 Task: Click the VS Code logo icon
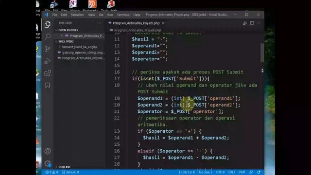46,15
